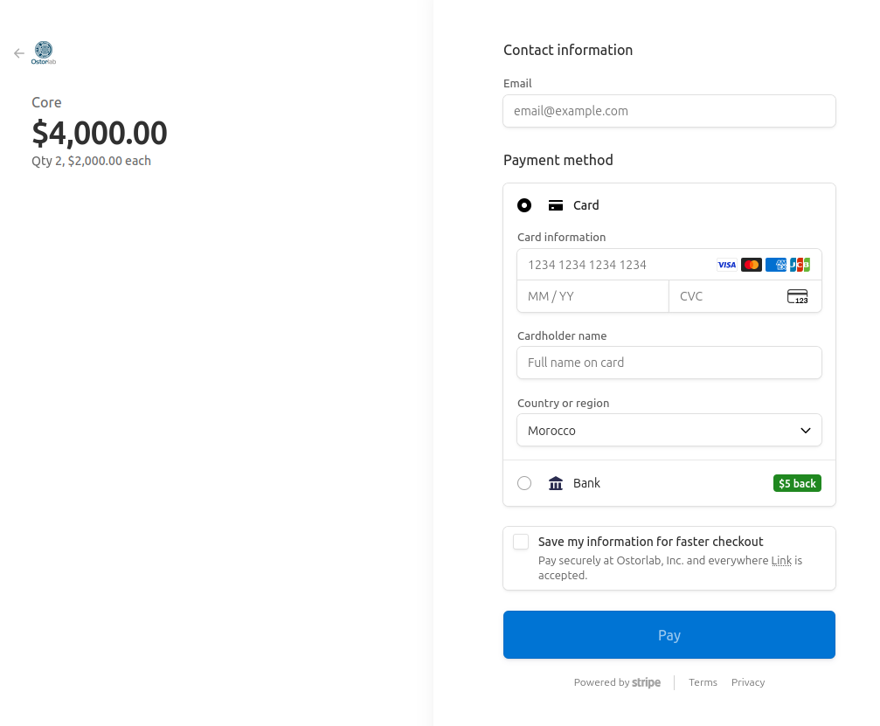Focus the Email input field
The height and width of the screenshot is (726, 880).
click(669, 111)
